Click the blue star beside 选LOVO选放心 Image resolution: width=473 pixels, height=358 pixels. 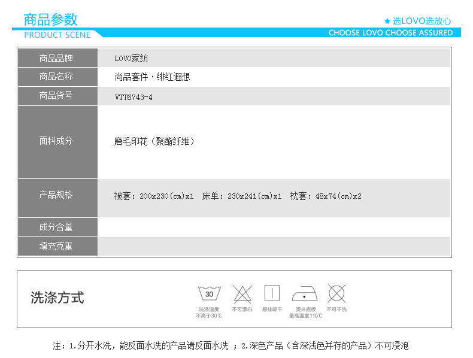pyautogui.click(x=387, y=21)
